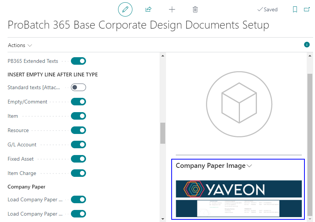Viewport: 315px width, 222px height.
Task: Click the Company Paper group heading
Action: tap(26, 187)
